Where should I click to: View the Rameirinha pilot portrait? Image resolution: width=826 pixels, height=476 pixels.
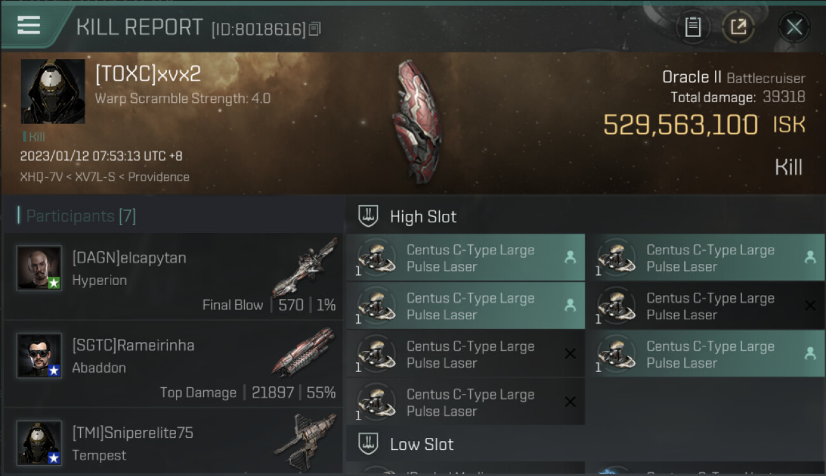point(39,355)
